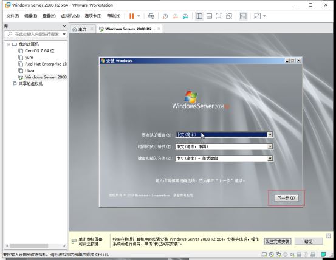Click the 安装 Windows dialog title icon

pyautogui.click(x=103, y=61)
